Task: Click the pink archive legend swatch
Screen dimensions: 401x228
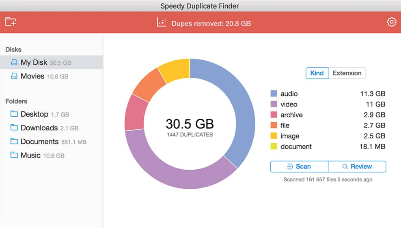Action: (x=274, y=115)
